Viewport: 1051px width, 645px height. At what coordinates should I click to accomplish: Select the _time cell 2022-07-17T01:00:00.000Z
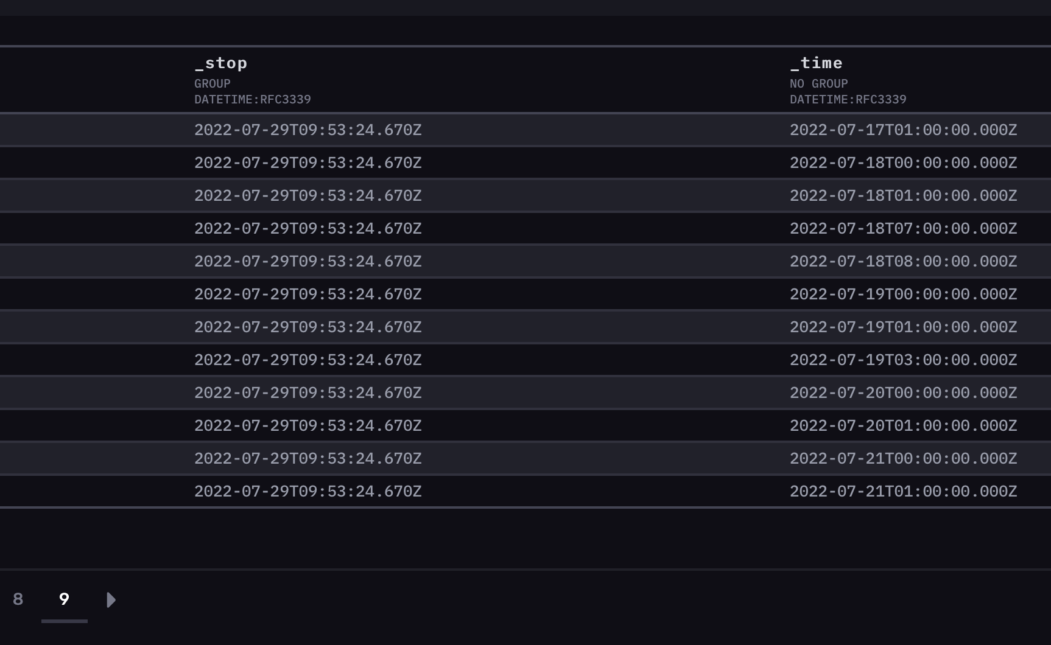pyautogui.click(x=903, y=130)
